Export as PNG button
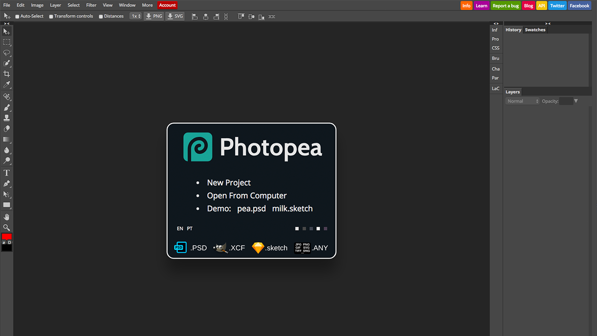This screenshot has height=336, width=597. pos(154,16)
